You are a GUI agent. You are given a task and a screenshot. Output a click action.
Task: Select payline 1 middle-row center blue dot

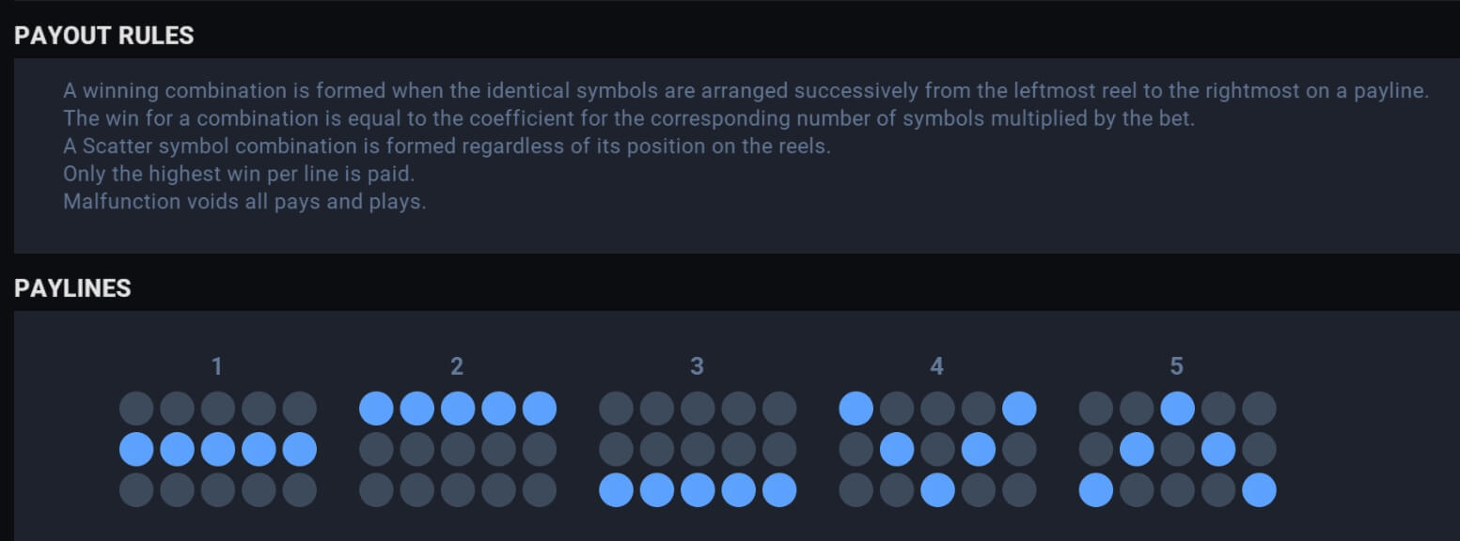pyautogui.click(x=218, y=450)
